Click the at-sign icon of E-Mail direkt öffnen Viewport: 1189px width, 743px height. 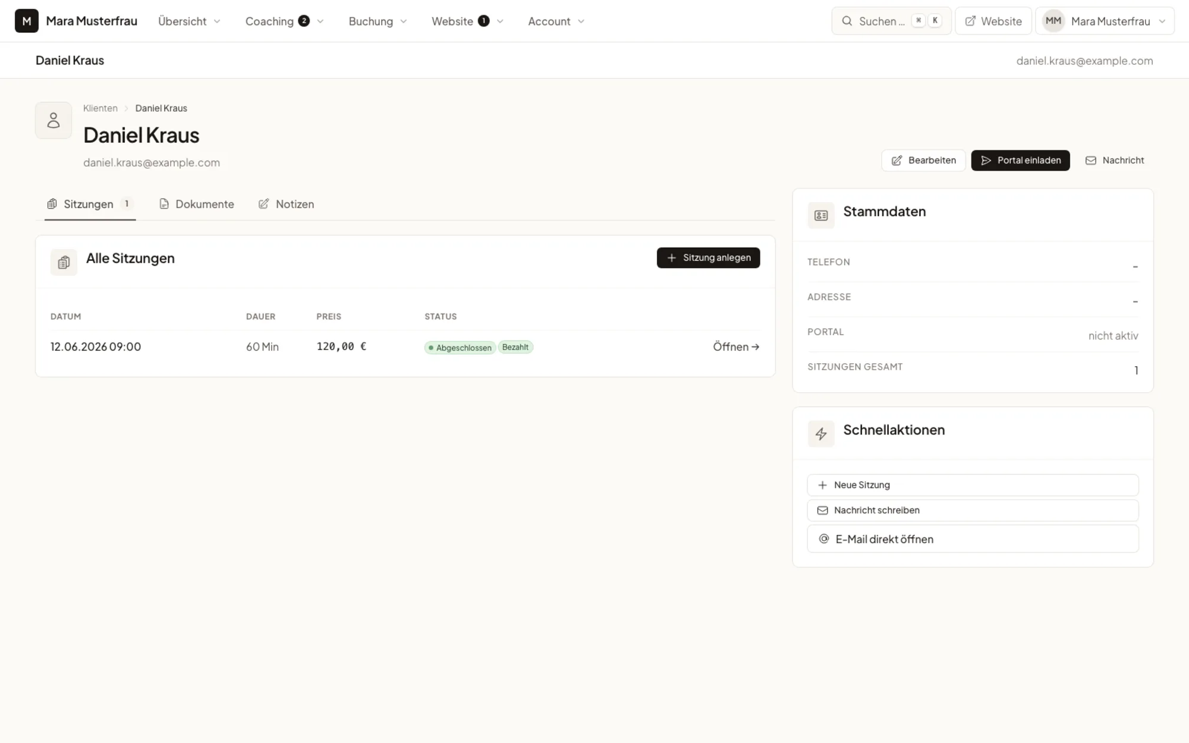click(x=824, y=539)
